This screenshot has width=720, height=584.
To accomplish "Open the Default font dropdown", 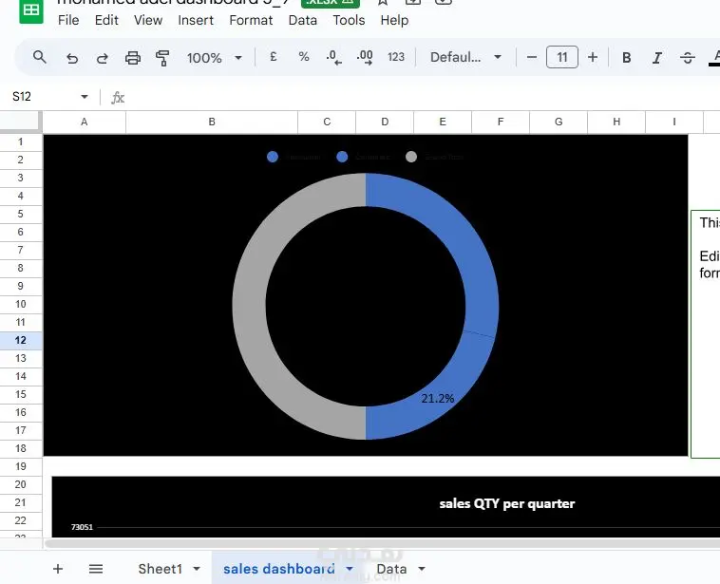I will [465, 57].
